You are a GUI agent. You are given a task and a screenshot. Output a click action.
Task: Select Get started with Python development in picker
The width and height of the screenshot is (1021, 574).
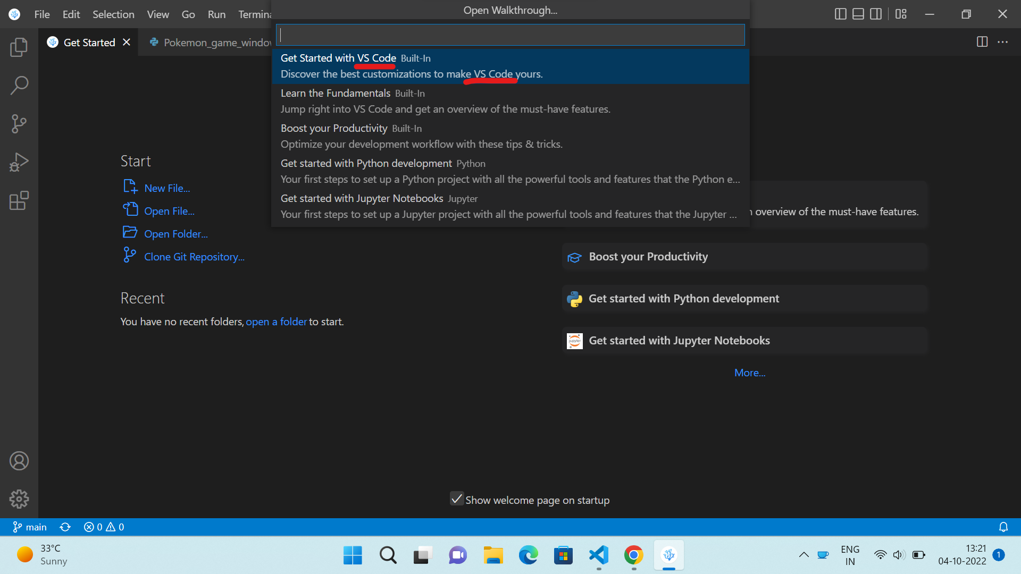pyautogui.click(x=510, y=171)
